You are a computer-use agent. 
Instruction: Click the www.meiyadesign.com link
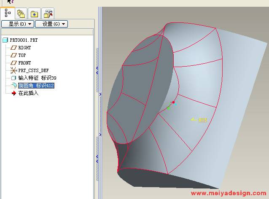point(229,194)
